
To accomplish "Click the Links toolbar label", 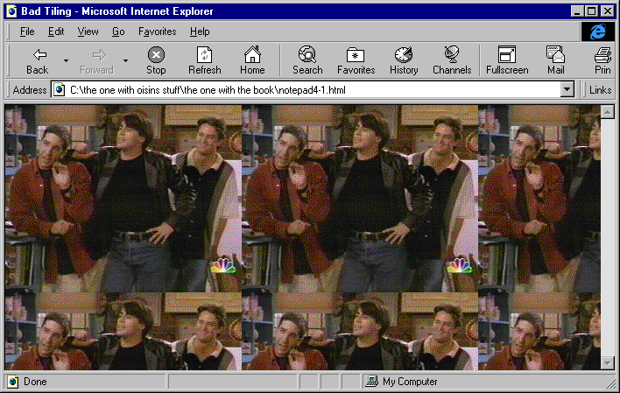I will (600, 90).
